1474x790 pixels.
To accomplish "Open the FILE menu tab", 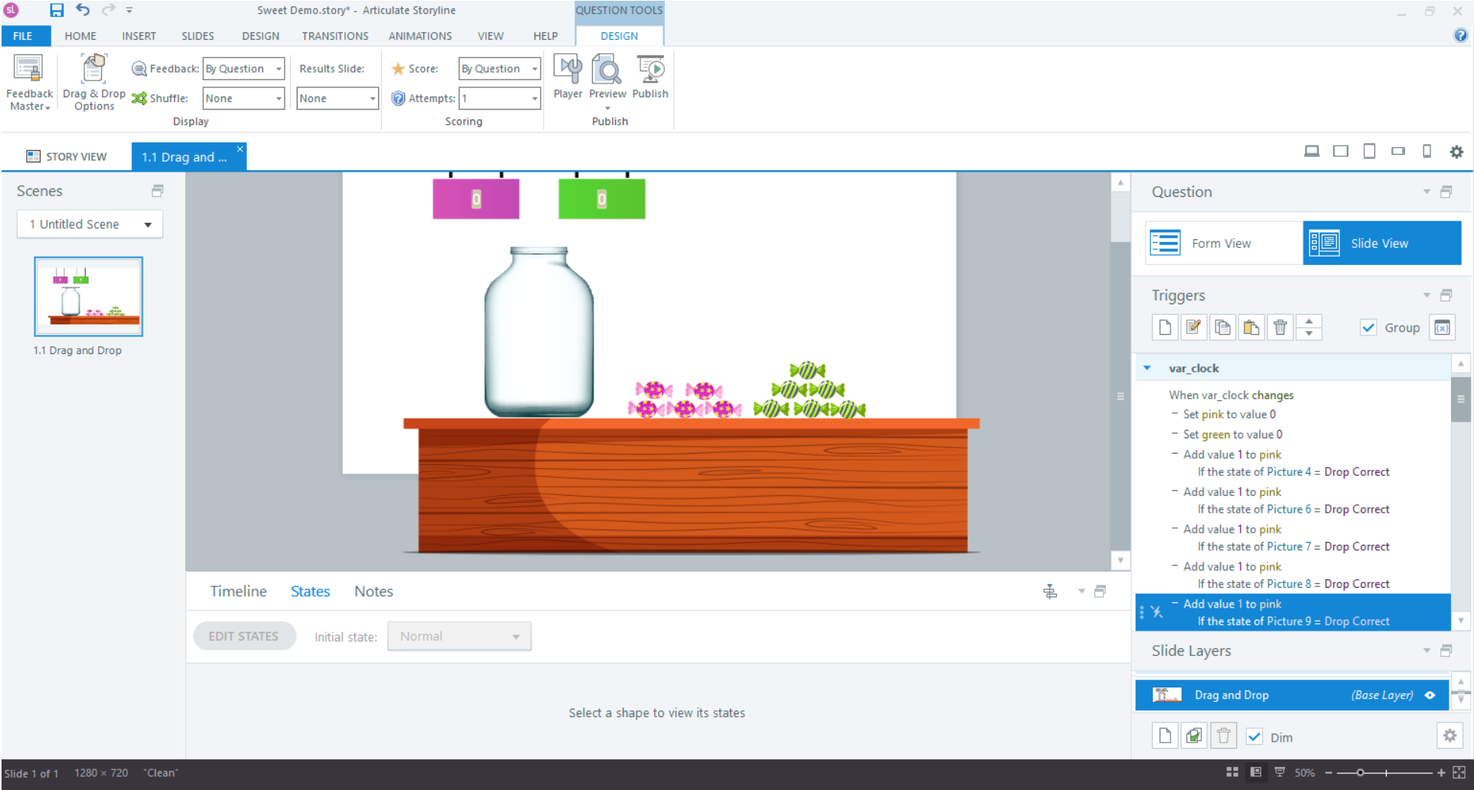I will tap(23, 35).
